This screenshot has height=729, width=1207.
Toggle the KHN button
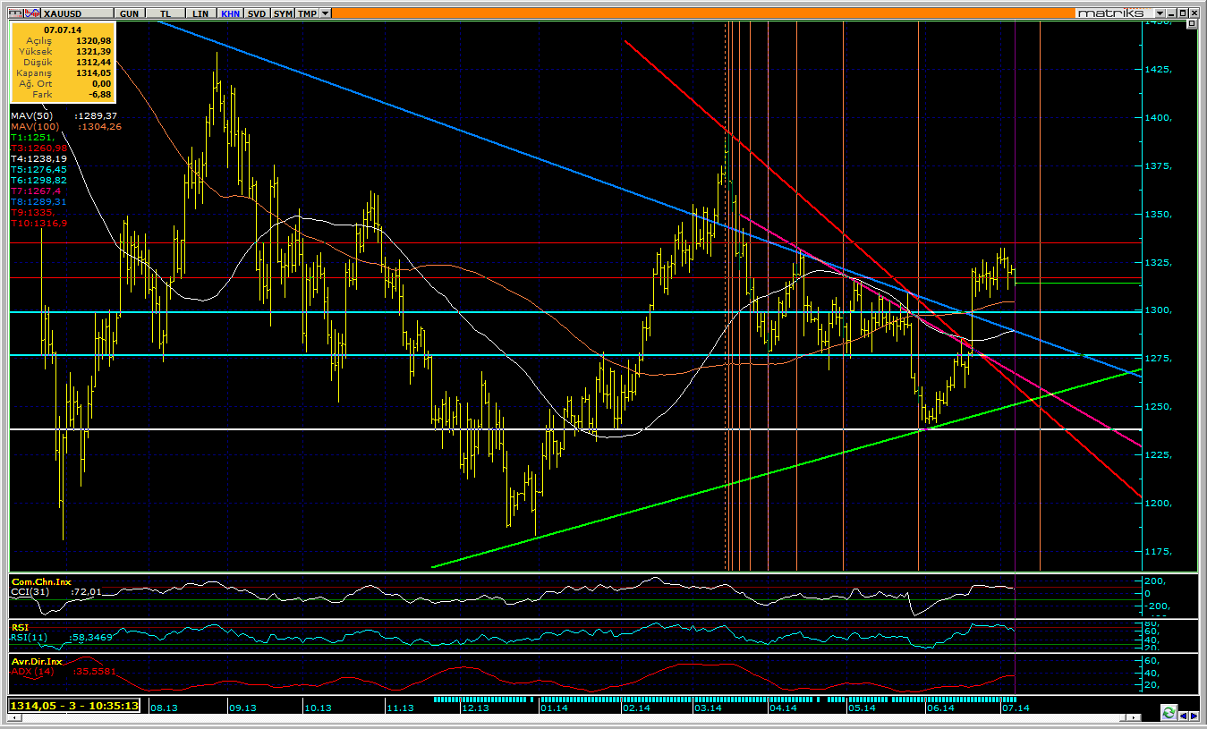click(231, 13)
